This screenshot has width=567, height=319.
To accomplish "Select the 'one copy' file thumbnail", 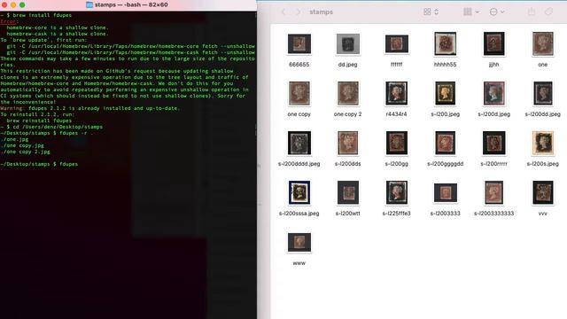I will (x=299, y=93).
